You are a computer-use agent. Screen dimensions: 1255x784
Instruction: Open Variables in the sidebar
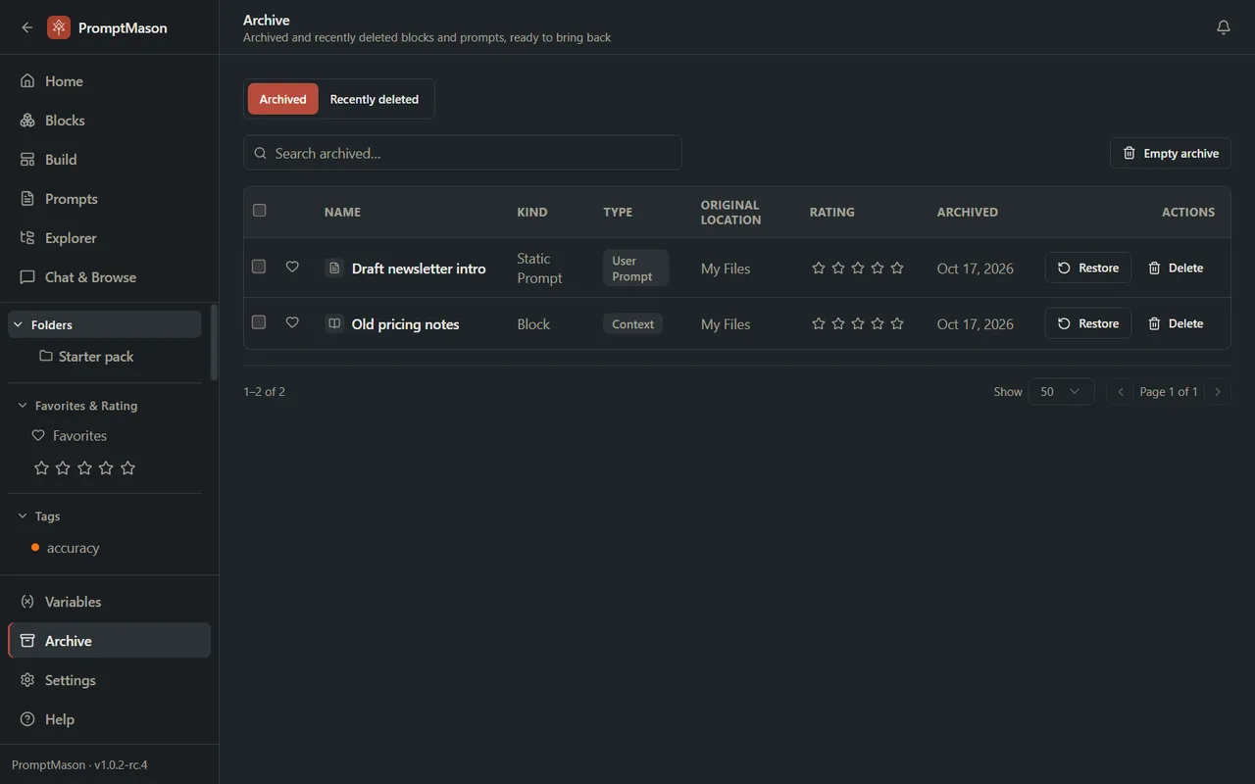109,602
